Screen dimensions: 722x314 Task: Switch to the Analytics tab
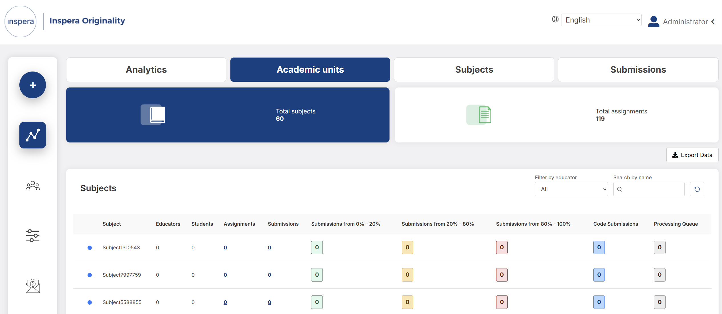click(146, 70)
